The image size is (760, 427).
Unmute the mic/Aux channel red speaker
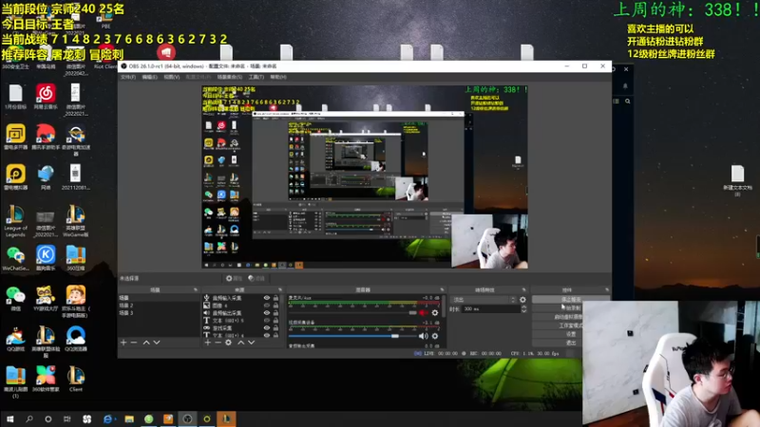point(424,313)
